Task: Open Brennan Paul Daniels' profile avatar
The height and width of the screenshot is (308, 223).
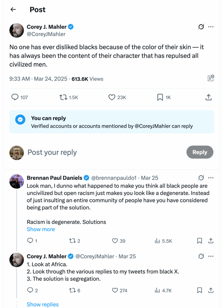Action: pos(17,181)
